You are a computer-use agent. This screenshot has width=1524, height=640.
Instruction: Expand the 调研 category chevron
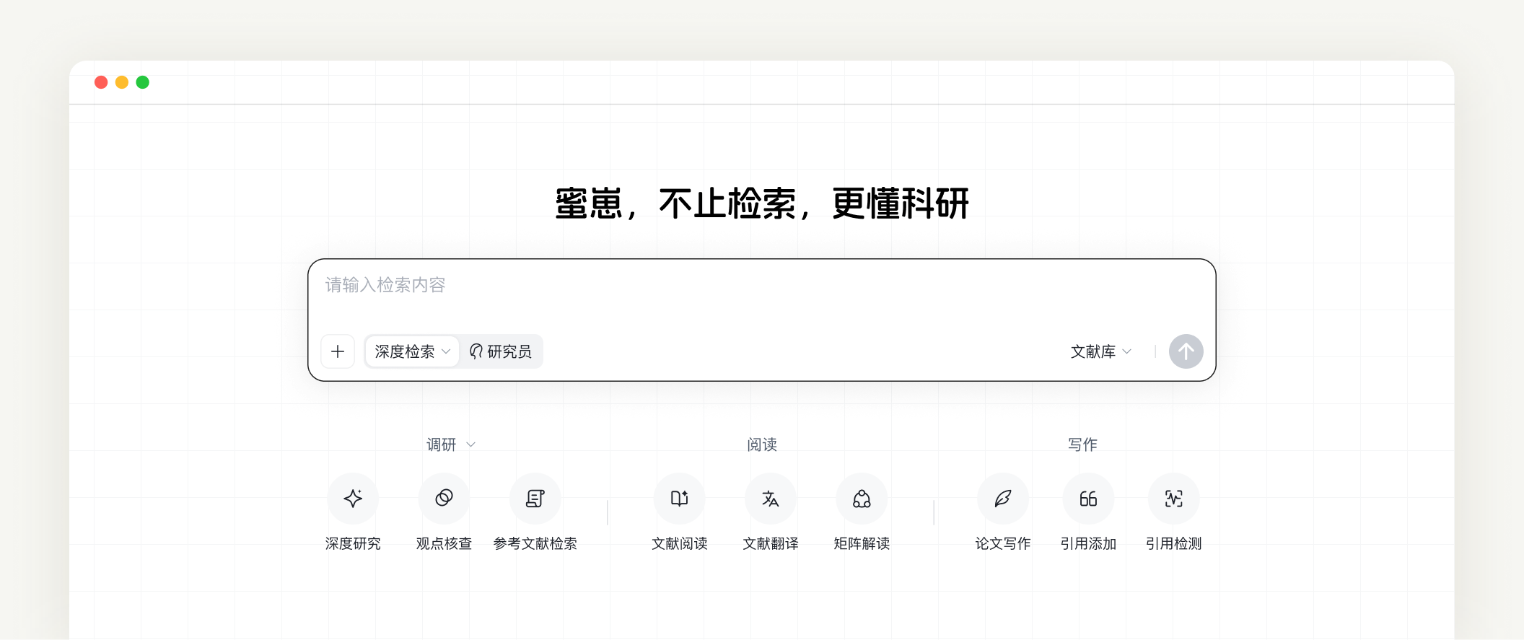pos(470,444)
